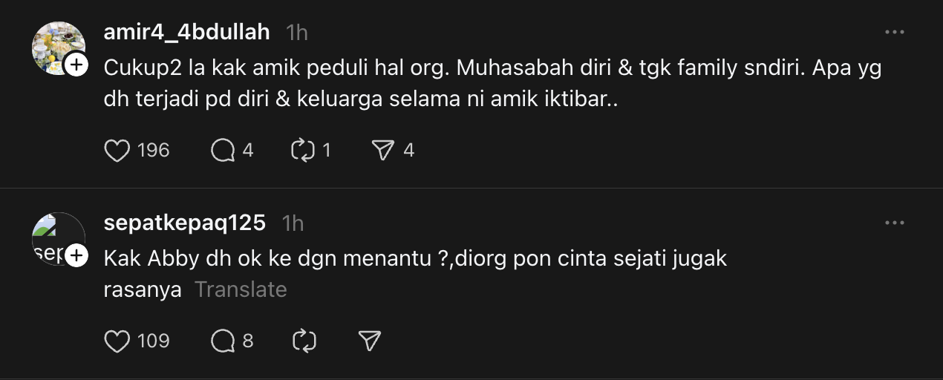Open amir4_4bdullah's post timestamp 1h
943x380 pixels.
(297, 33)
